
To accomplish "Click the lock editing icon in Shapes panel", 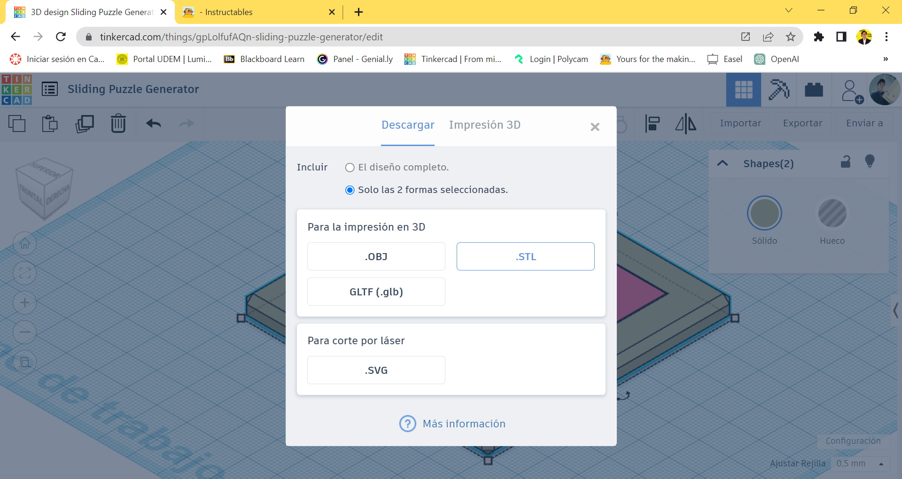I will [x=846, y=162].
